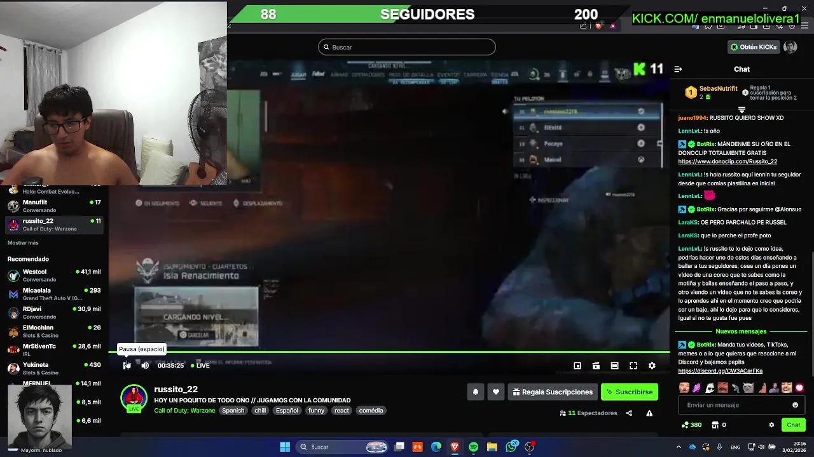
Task: Open Brave browser from the taskbar
Action: [x=455, y=447]
